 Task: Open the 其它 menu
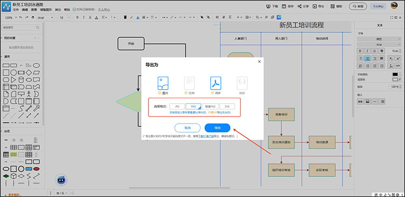[x=58, y=10]
